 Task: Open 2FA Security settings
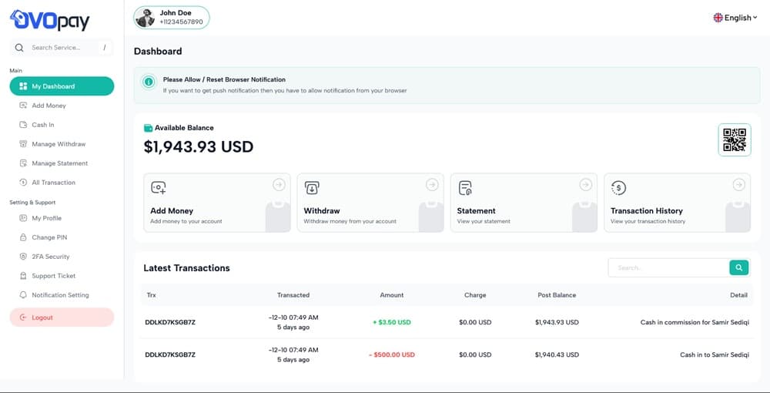(51, 257)
